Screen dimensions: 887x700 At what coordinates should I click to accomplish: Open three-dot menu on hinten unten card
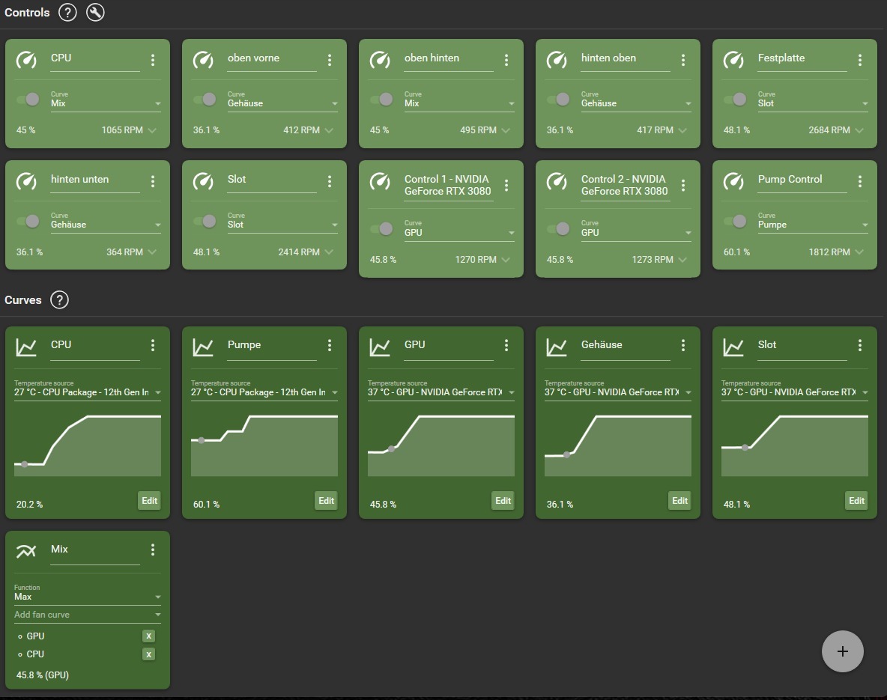pos(153,181)
